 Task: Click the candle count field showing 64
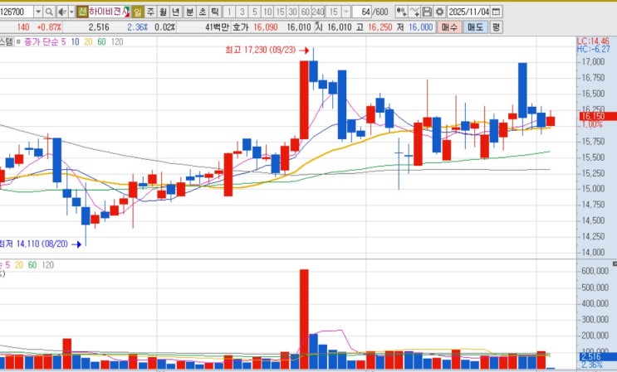pos(362,12)
